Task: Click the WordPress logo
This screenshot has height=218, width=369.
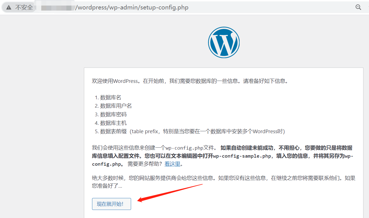Action: 224,42
